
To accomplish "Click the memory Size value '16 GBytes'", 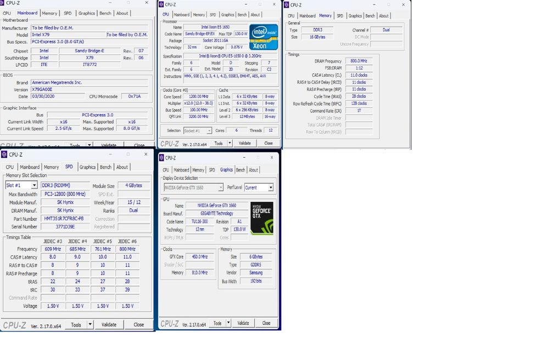I will [x=317, y=37].
